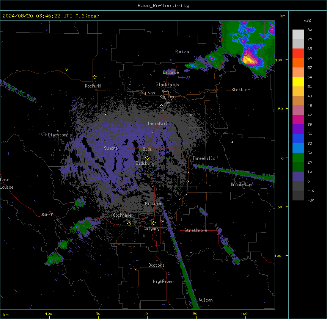Select the yellow 54 dBZ color swatch
Image resolution: width=327 pixels, height=319 pixels.
tap(298, 81)
